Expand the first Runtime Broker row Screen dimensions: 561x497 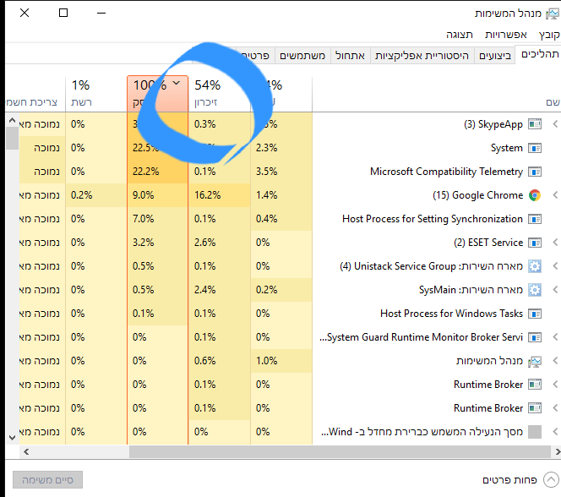(x=555, y=385)
